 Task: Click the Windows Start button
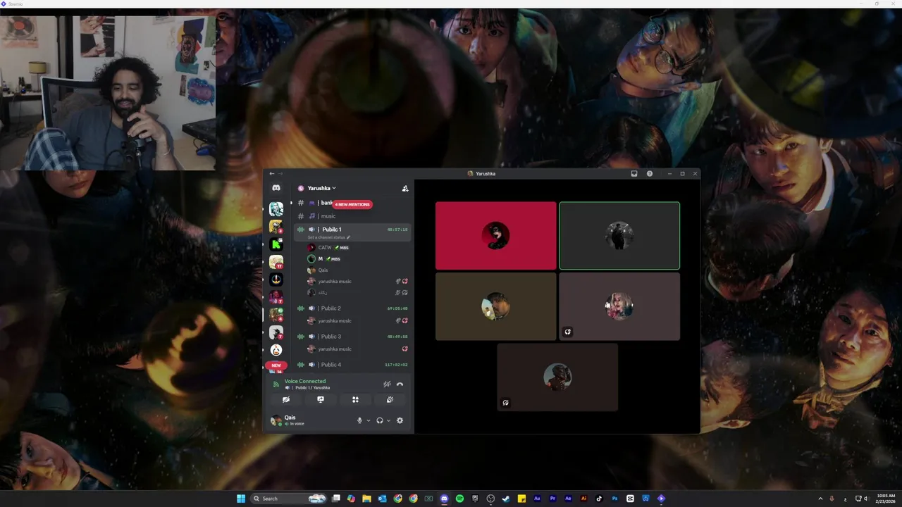click(241, 499)
